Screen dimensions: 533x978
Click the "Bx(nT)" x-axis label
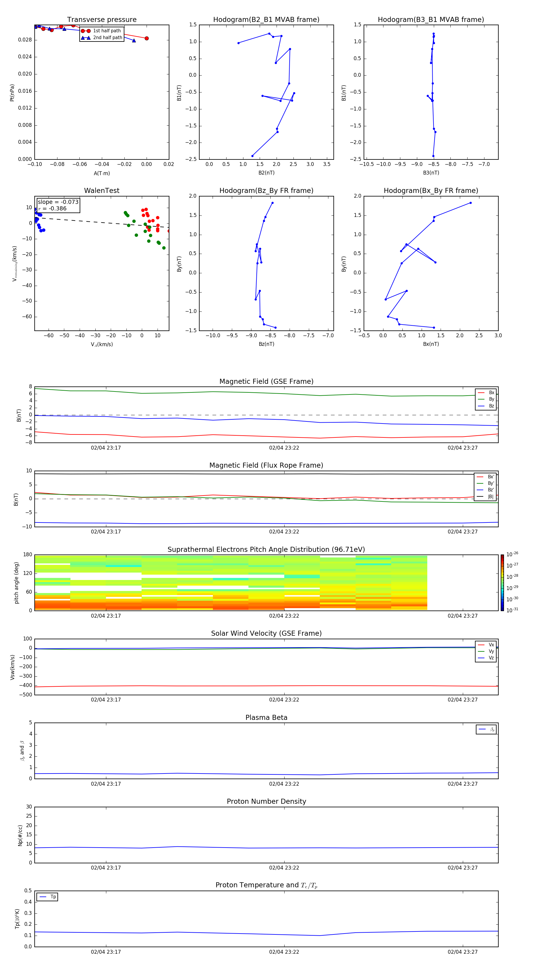(x=431, y=344)
